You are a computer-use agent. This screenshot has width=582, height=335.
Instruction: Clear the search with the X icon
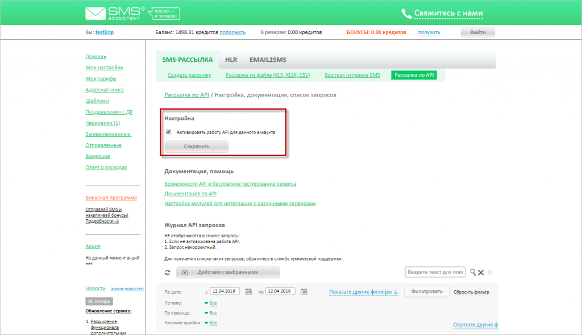[481, 273]
